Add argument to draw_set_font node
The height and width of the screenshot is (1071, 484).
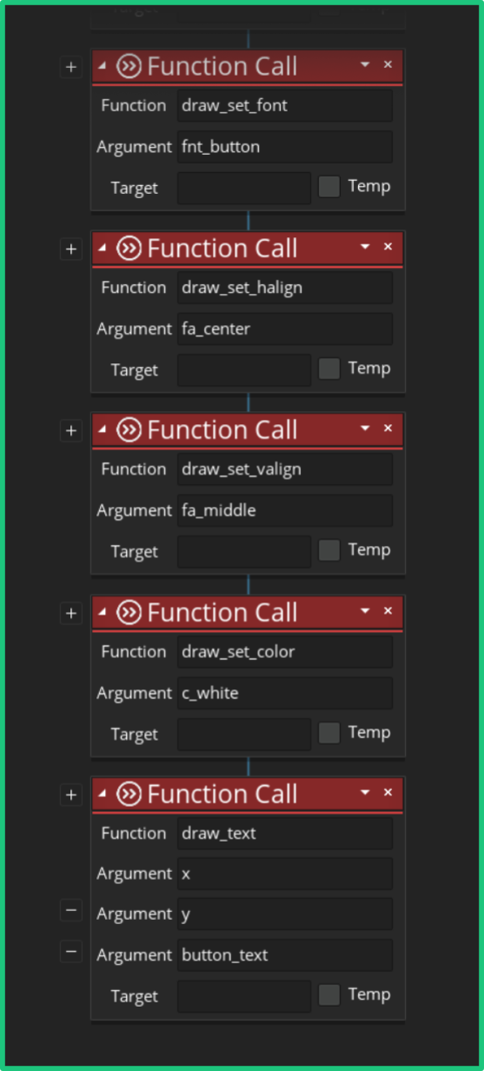(x=70, y=67)
